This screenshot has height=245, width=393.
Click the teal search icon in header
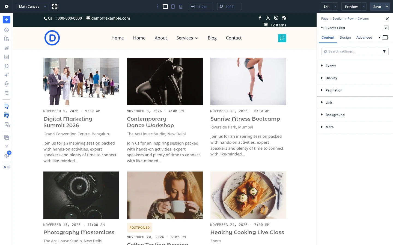click(282, 38)
